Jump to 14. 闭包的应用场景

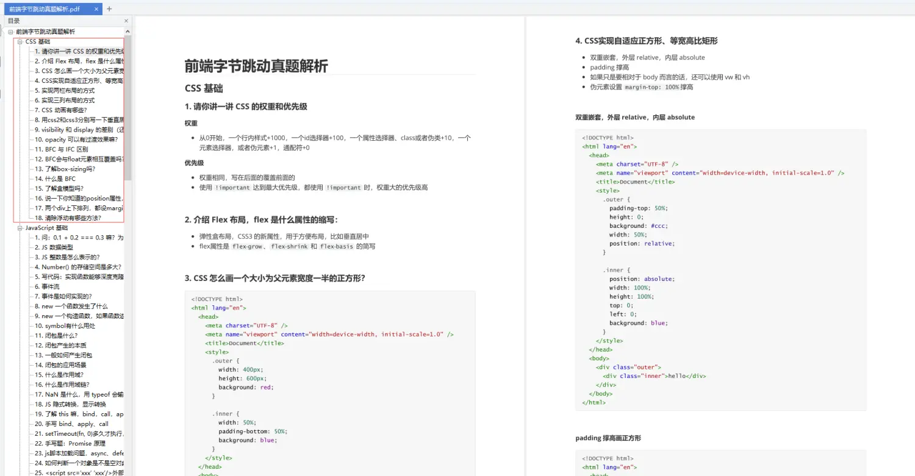60,364
